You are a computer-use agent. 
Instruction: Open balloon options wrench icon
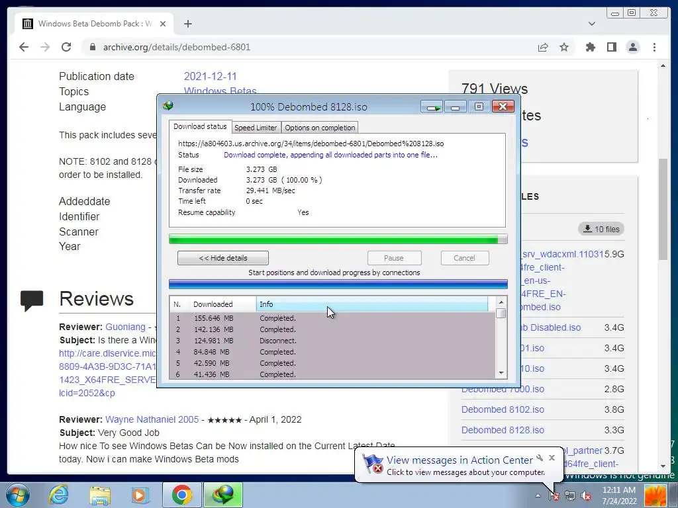coord(539,458)
